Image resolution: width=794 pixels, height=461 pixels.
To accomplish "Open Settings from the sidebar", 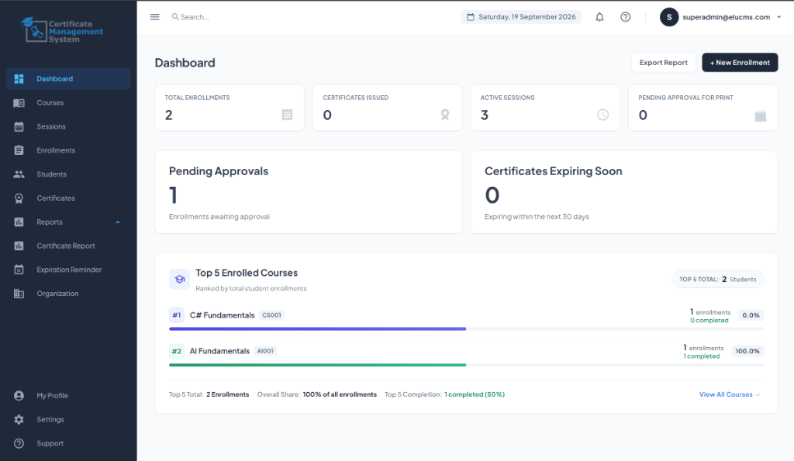I will [68, 419].
